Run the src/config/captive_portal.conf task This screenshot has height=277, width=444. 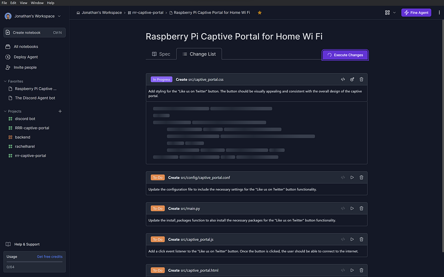pos(352,177)
